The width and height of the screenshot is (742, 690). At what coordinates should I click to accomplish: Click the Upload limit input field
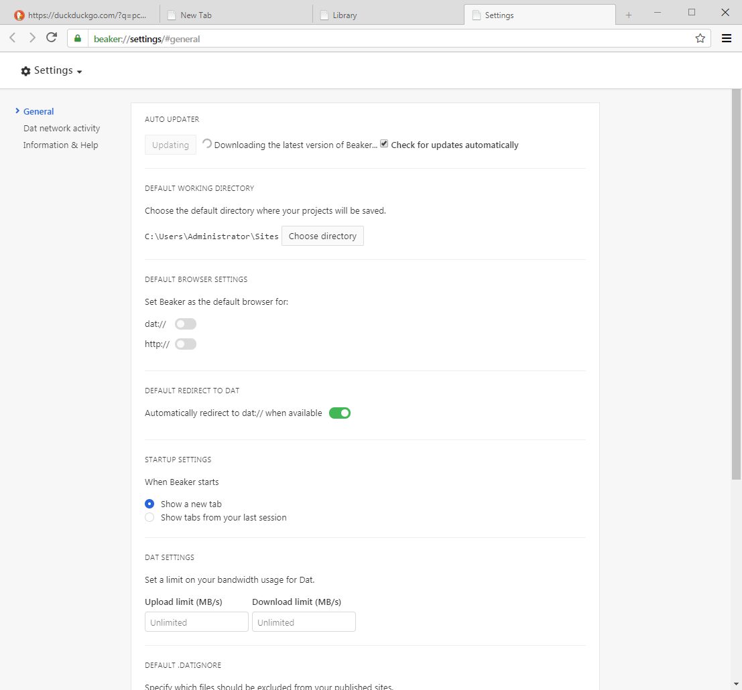pos(196,622)
